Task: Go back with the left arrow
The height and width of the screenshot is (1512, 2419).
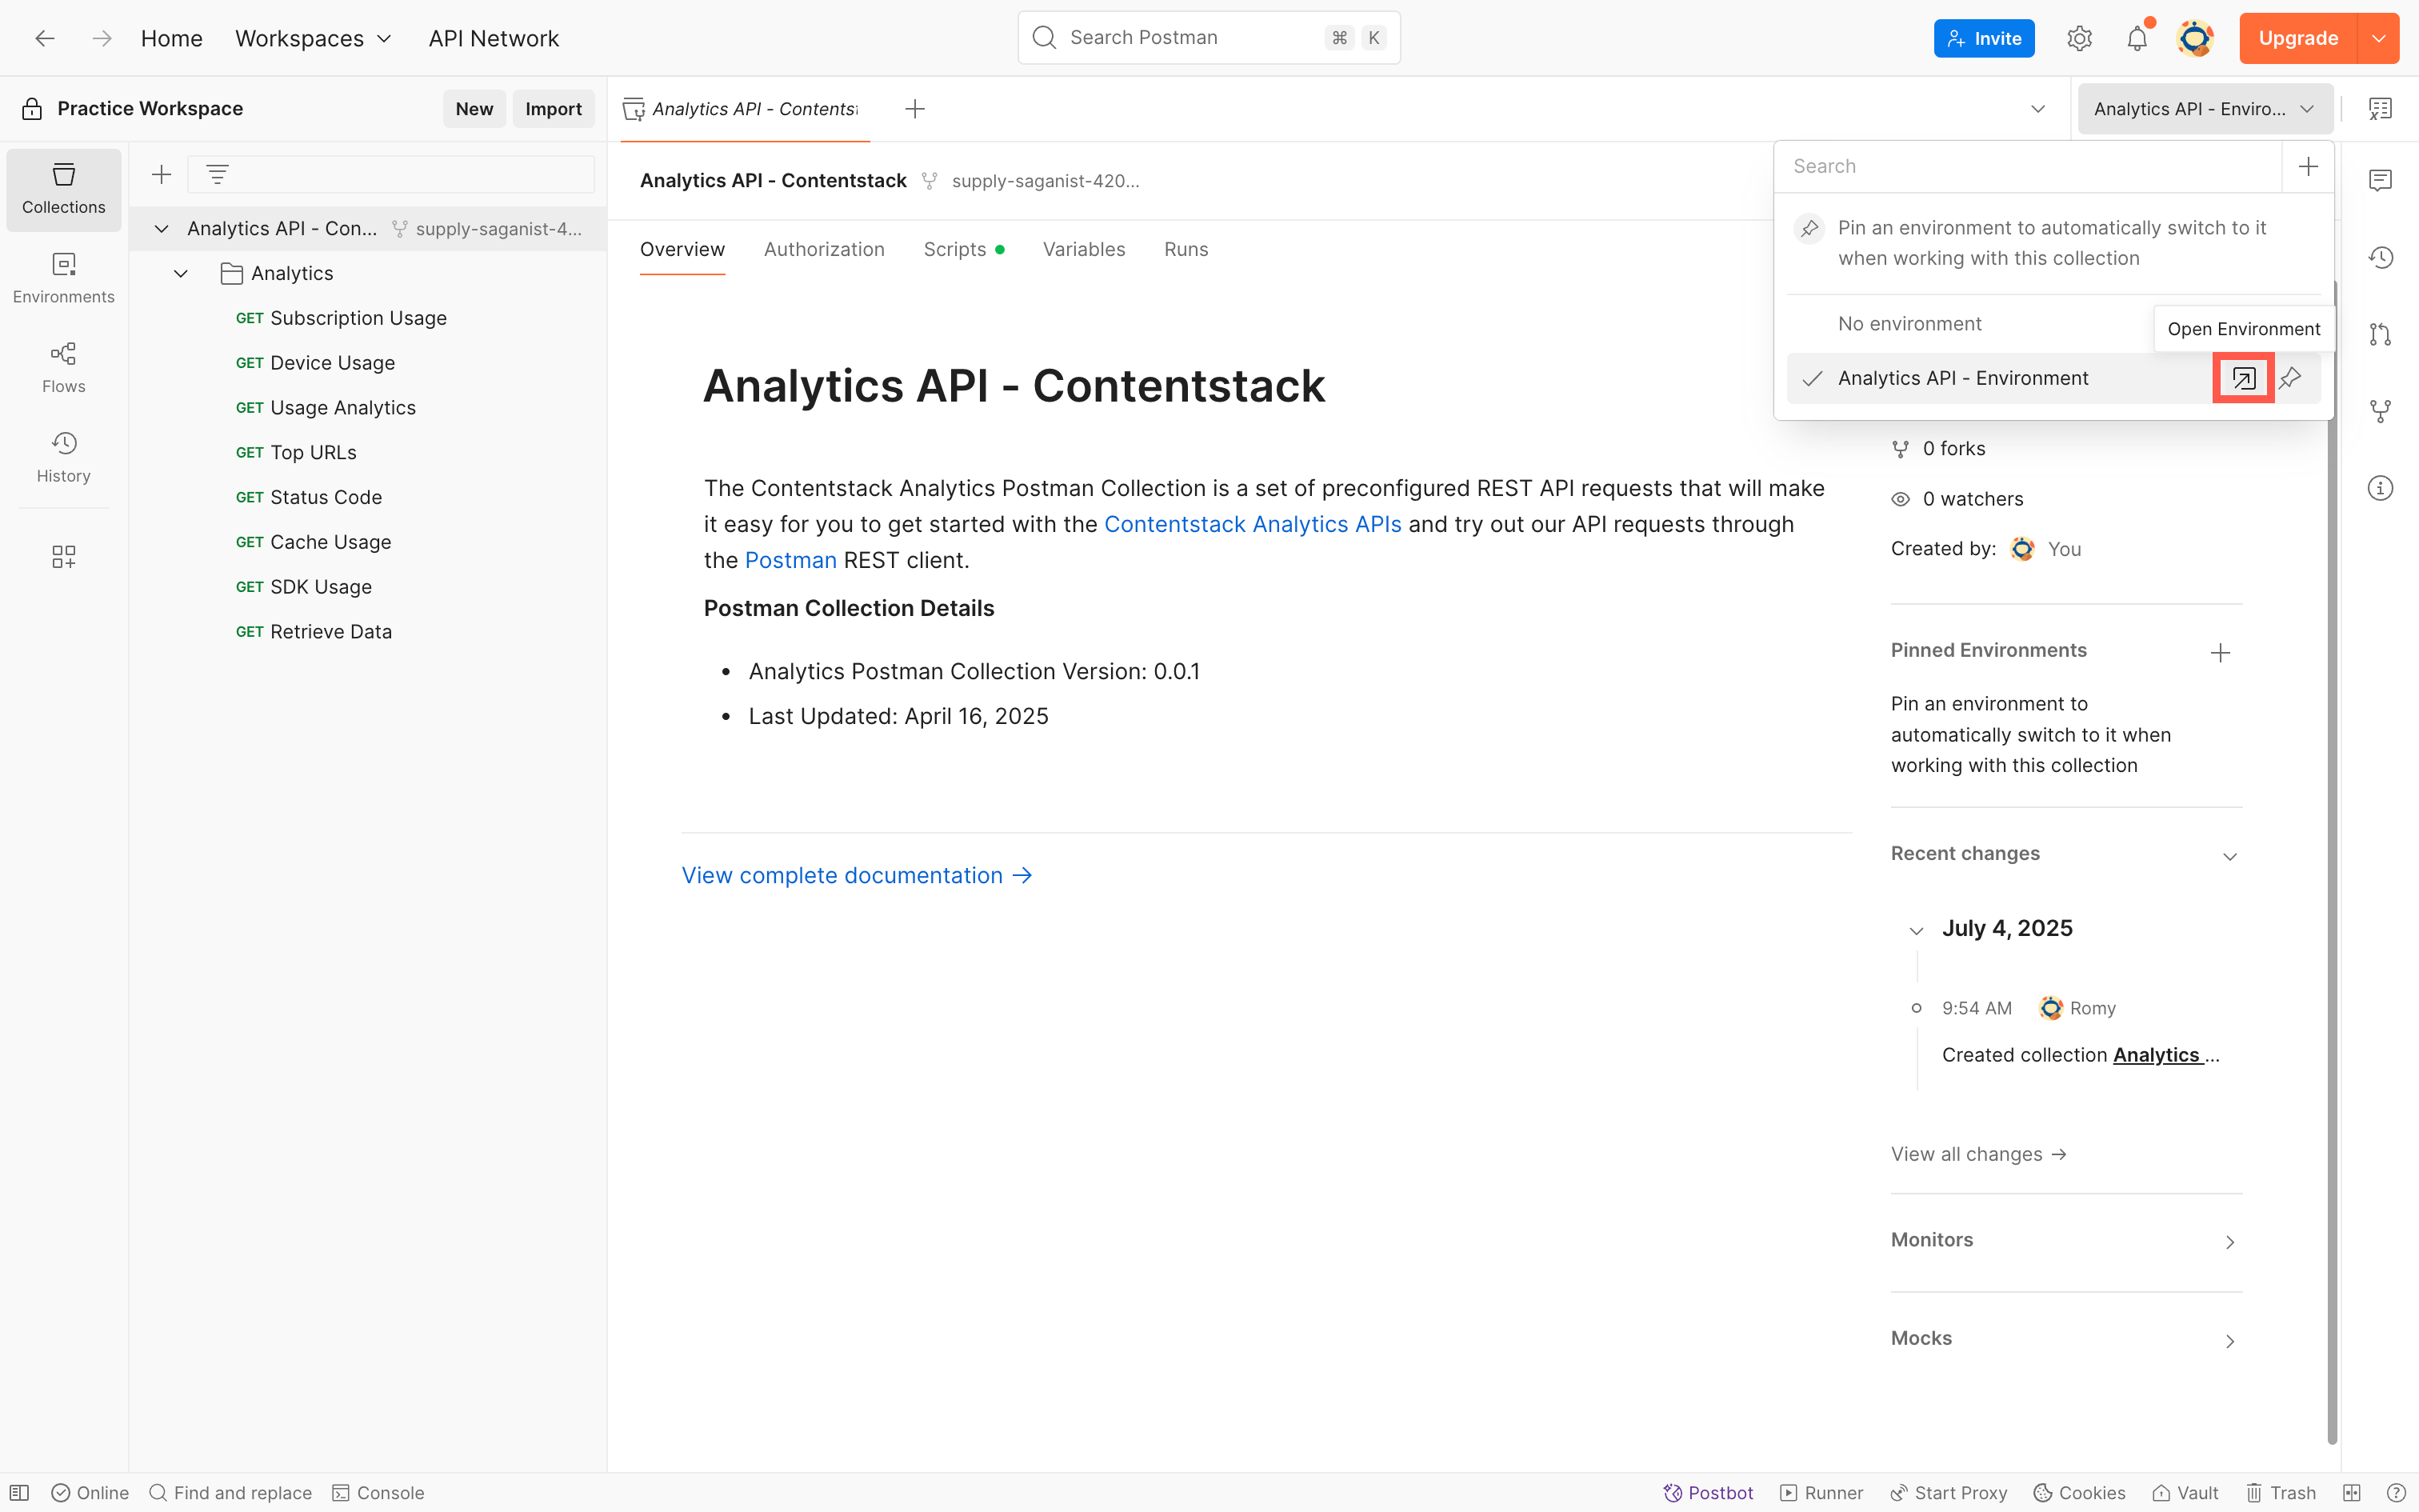Action: coord(44,38)
